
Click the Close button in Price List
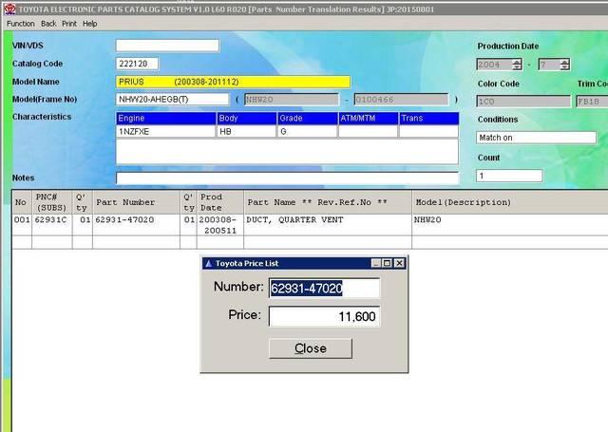point(311,348)
